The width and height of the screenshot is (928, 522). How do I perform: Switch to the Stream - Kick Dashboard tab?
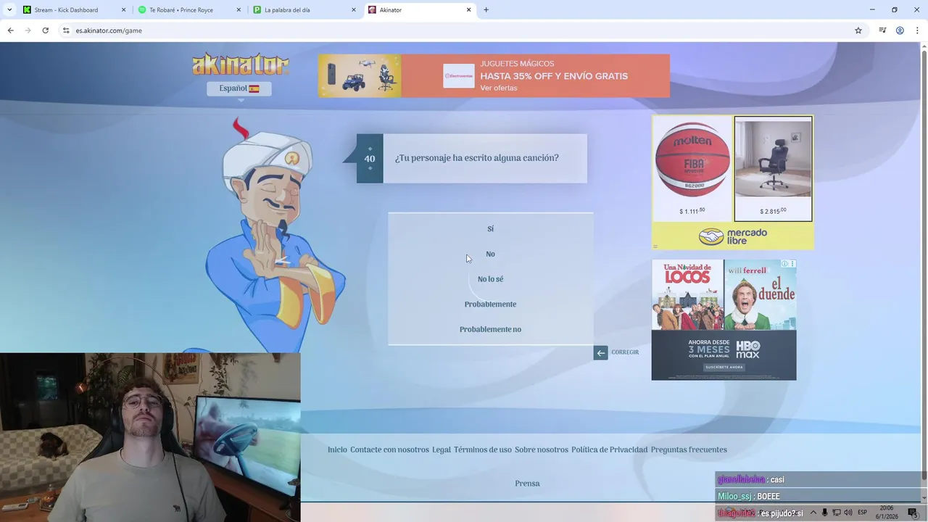pos(74,10)
